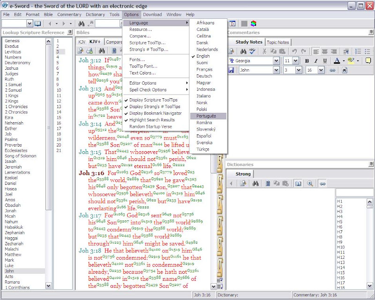Click the print preview icon in the Dictionaries toolbar
This screenshot has width=375, height=300.
click(x=243, y=183)
